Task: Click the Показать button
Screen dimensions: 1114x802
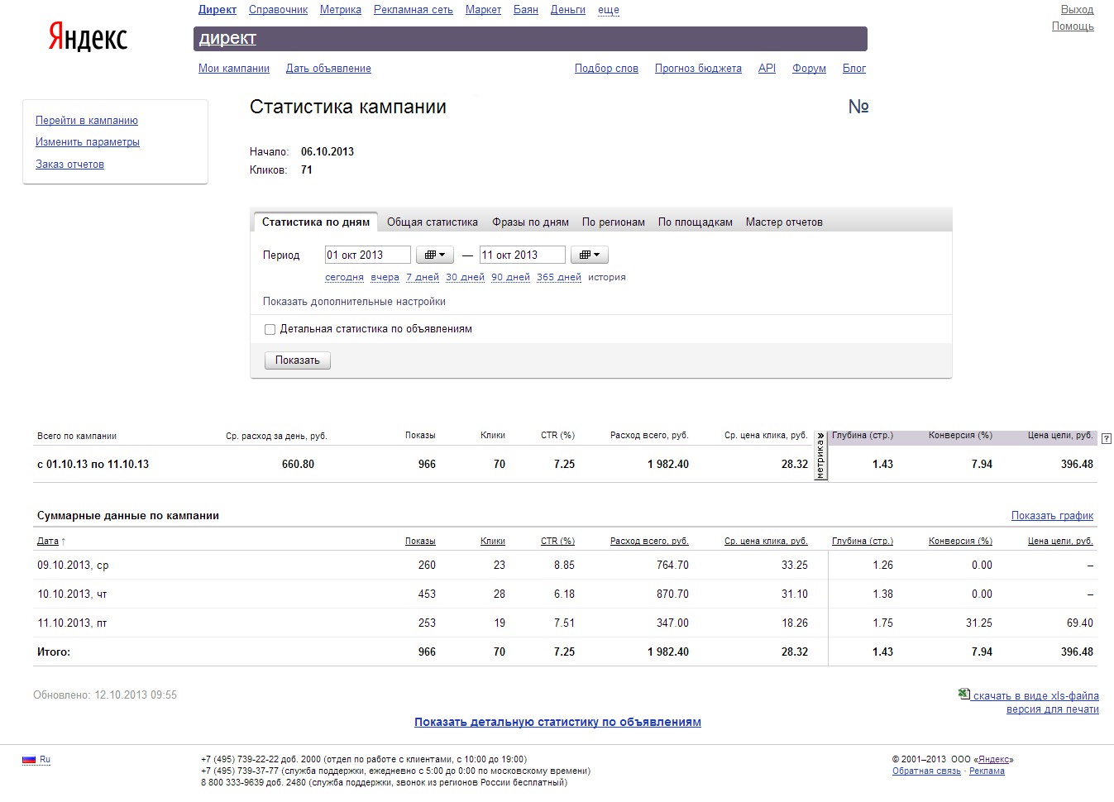Action: pos(298,360)
